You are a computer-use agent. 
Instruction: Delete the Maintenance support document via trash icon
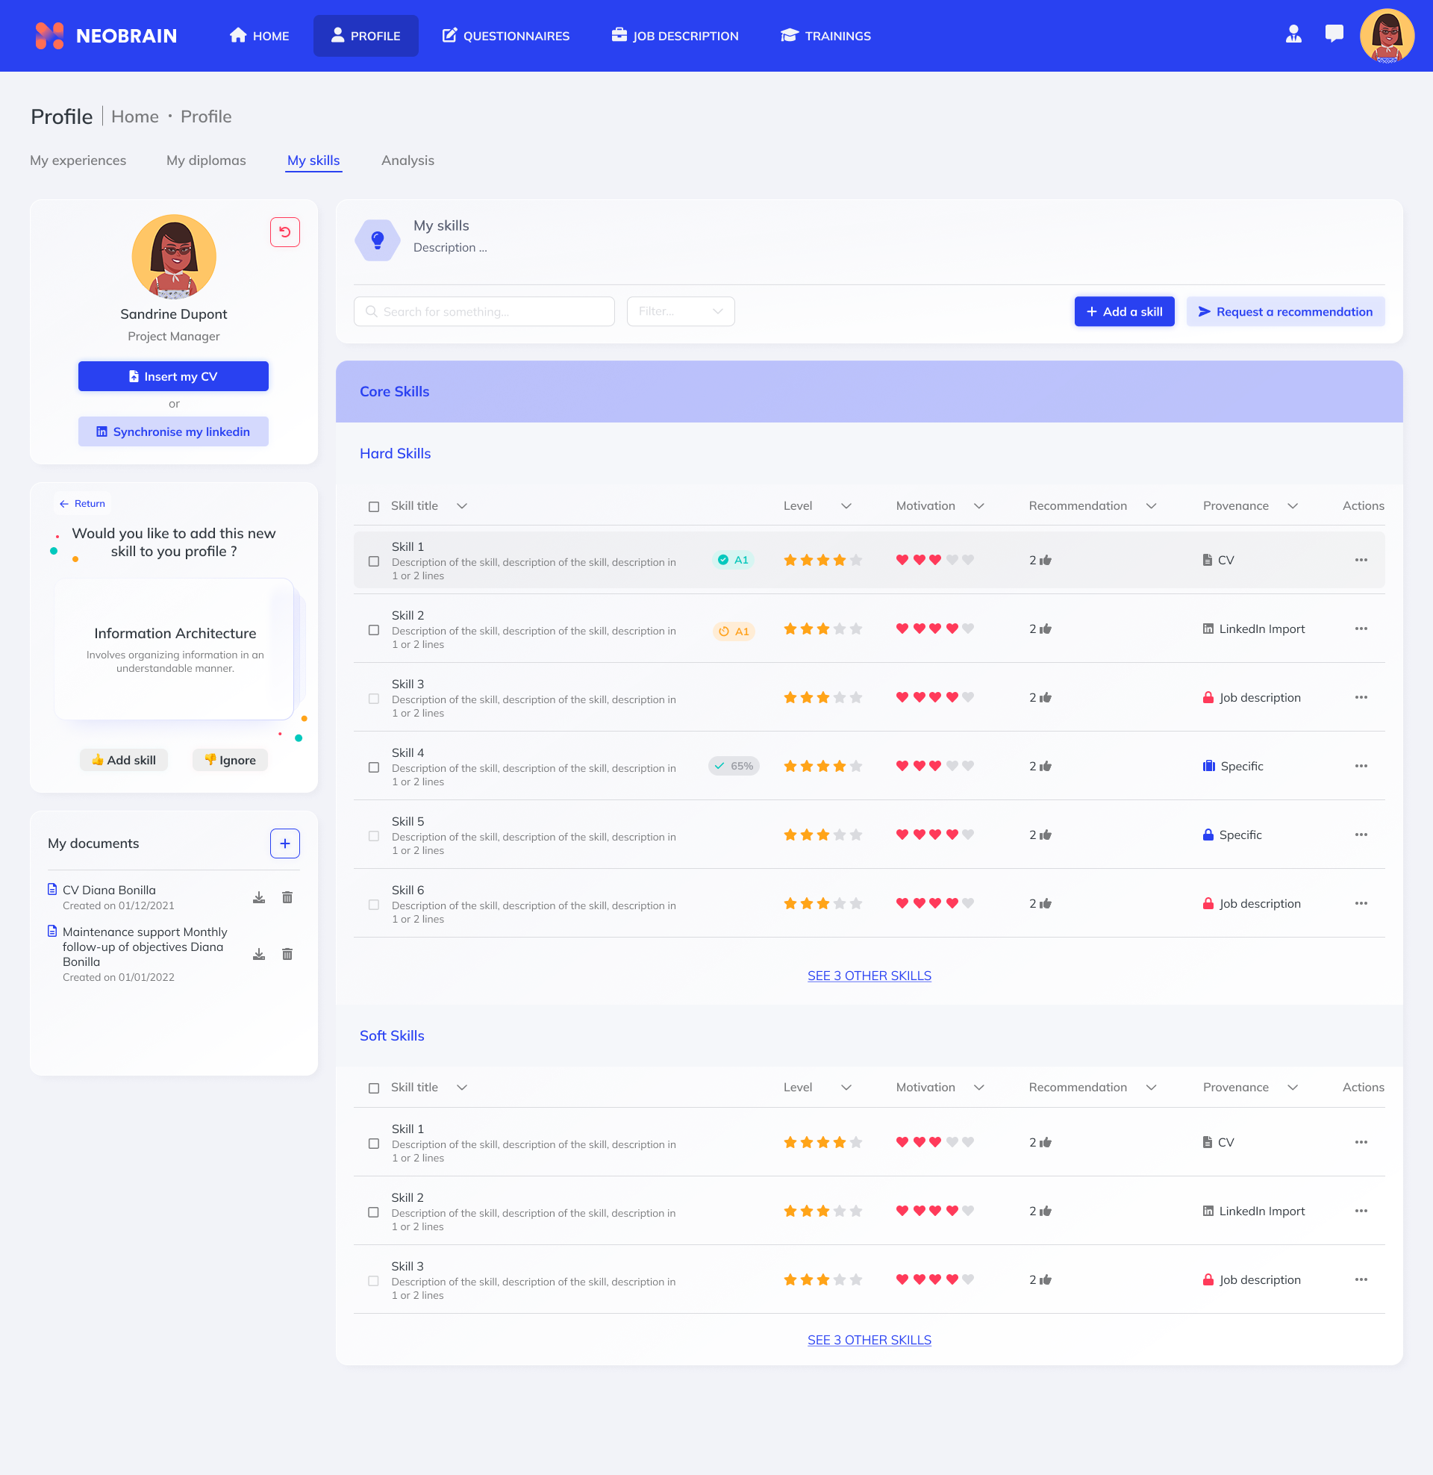(x=287, y=954)
